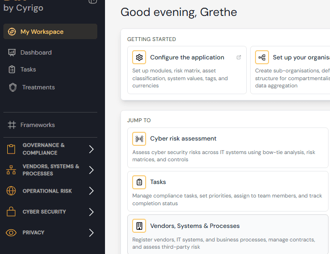Click the Configure the application gear icon
Image resolution: width=330 pixels, height=254 pixels.
139,57
